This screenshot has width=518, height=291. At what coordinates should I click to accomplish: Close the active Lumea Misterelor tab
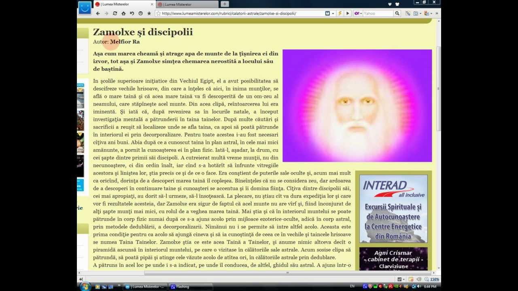click(152, 4)
